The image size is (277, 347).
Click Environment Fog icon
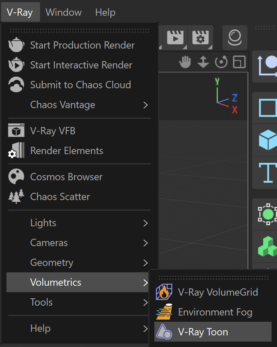tap(164, 312)
